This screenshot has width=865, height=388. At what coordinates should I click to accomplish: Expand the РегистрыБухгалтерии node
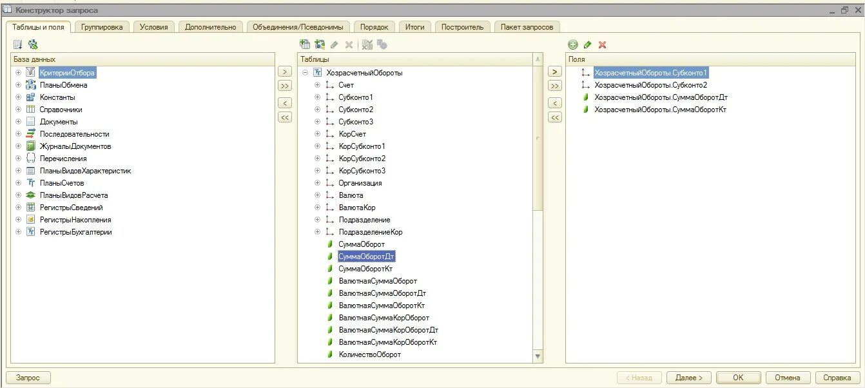pos(18,231)
